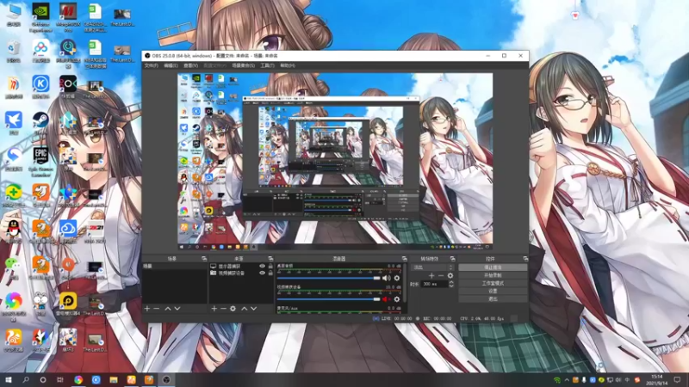Hide the 视频捕获设备 source with its eye icon
The height and width of the screenshot is (387, 689).
pos(263,273)
